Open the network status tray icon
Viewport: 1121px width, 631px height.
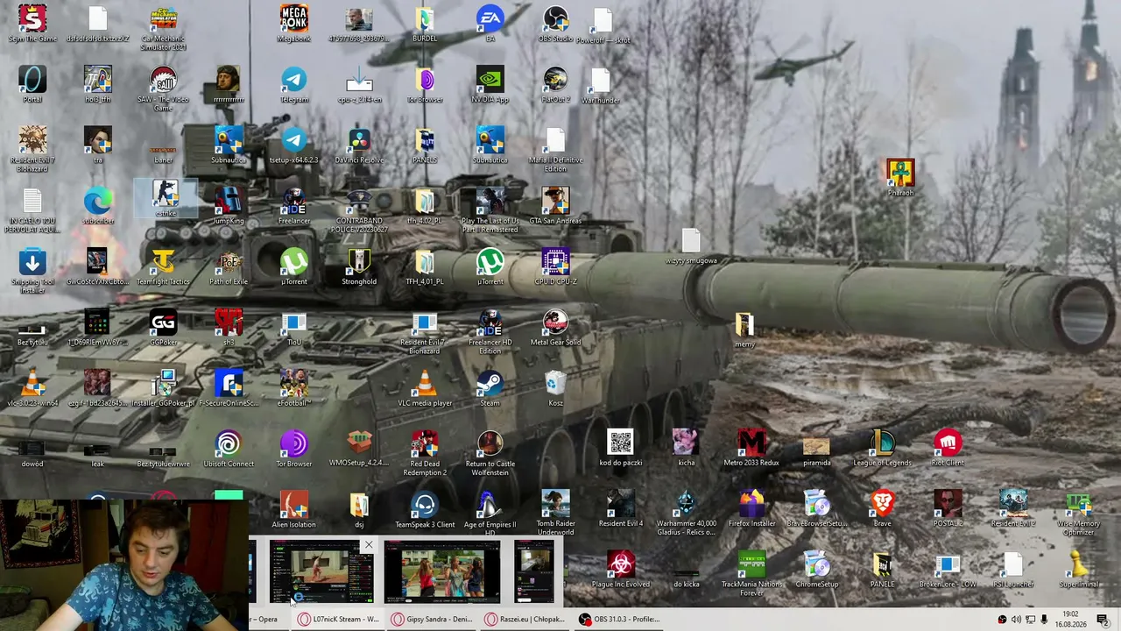pyautogui.click(x=1030, y=620)
